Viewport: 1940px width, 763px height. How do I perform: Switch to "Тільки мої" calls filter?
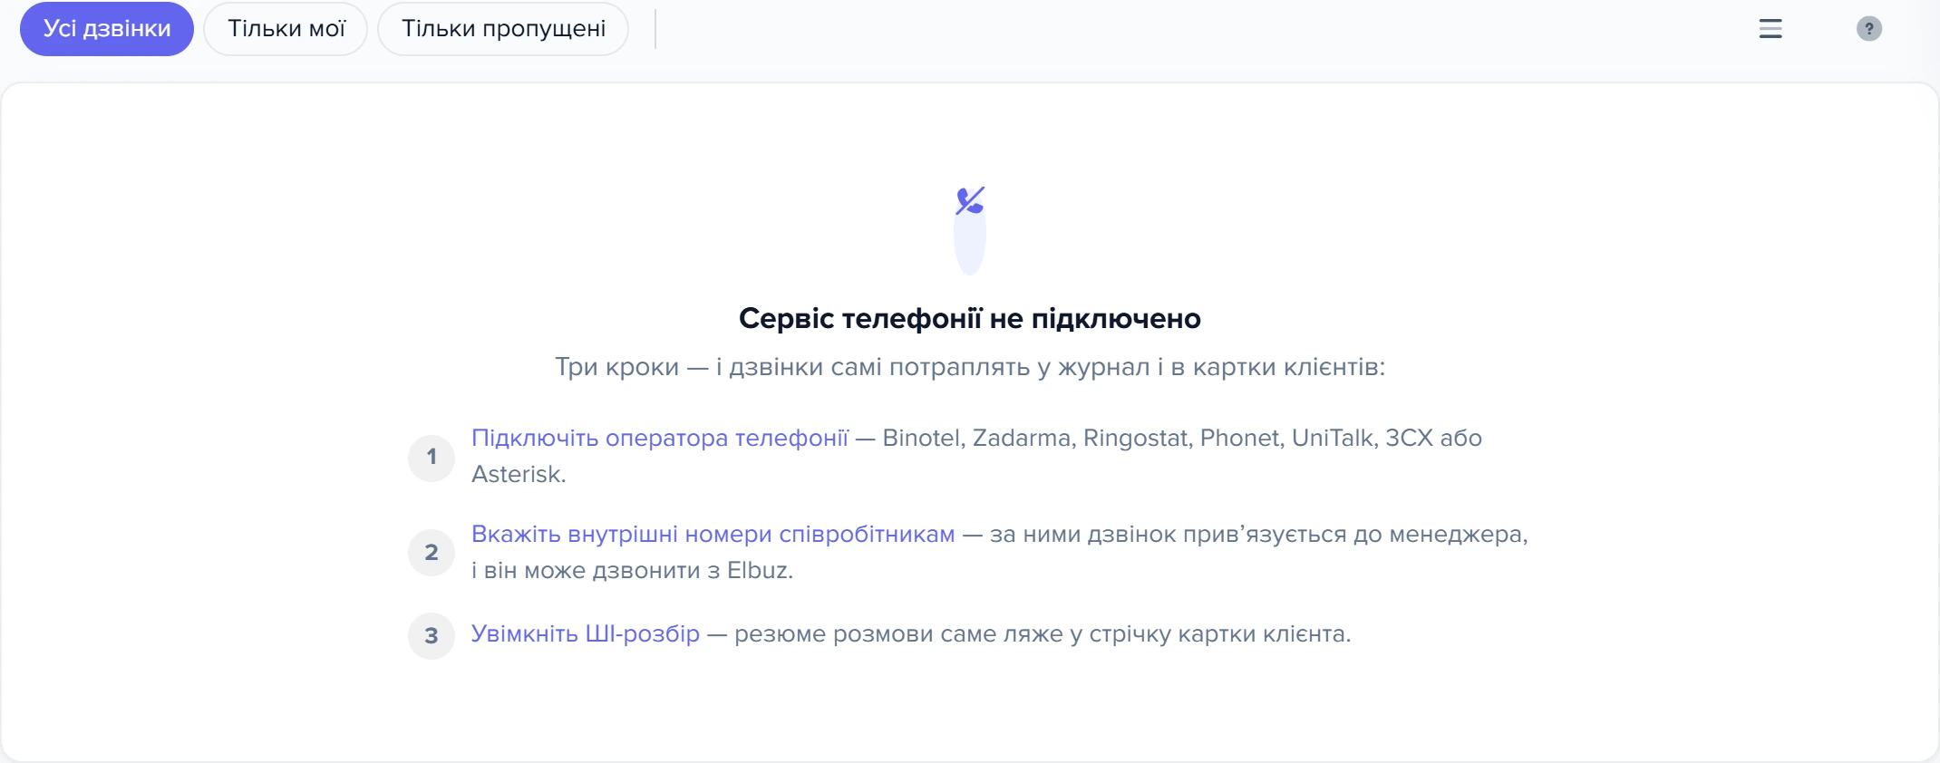(286, 29)
